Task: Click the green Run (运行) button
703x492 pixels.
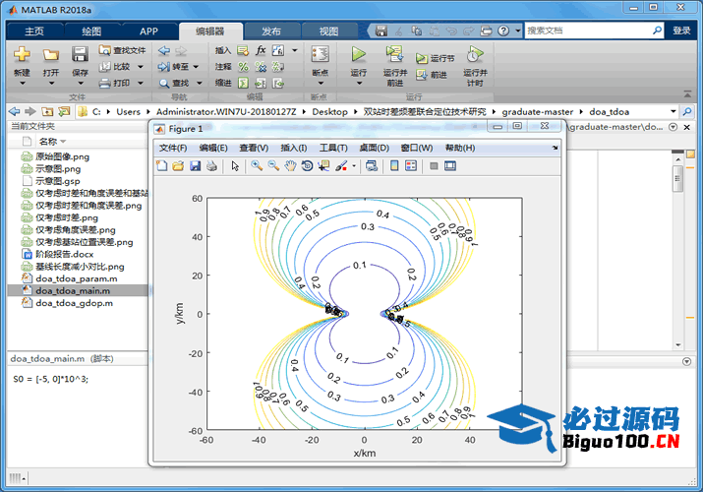Action: pyautogui.click(x=359, y=58)
